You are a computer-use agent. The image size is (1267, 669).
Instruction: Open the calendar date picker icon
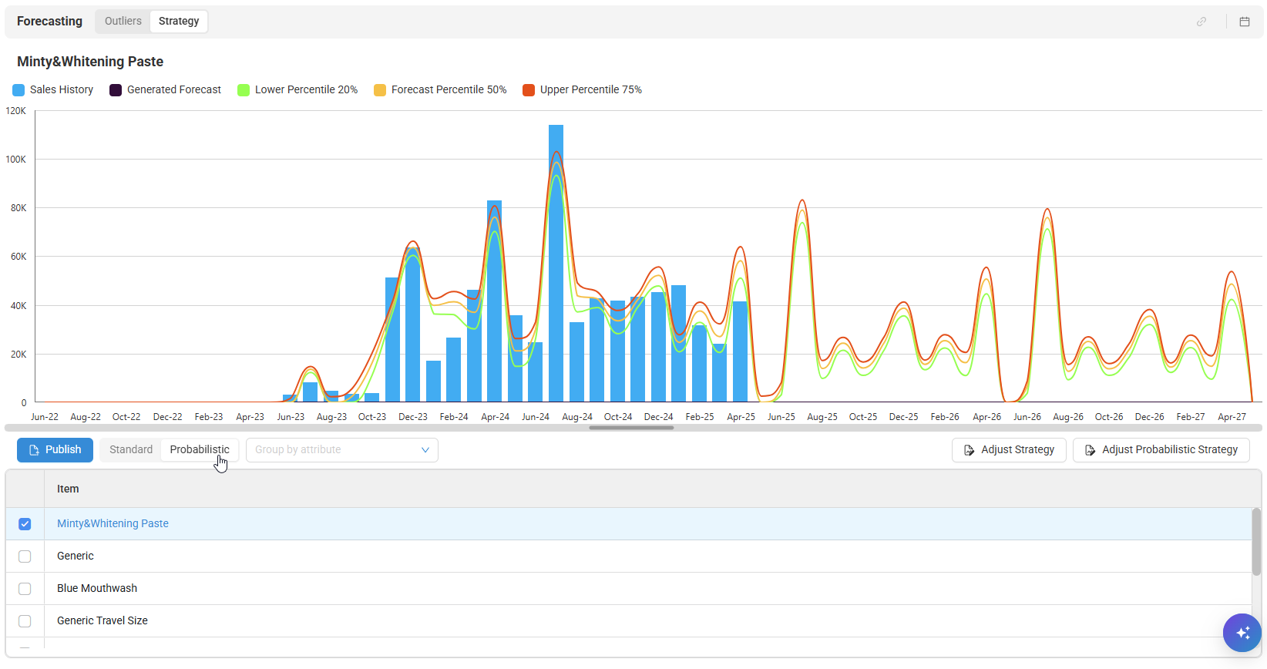(x=1244, y=22)
